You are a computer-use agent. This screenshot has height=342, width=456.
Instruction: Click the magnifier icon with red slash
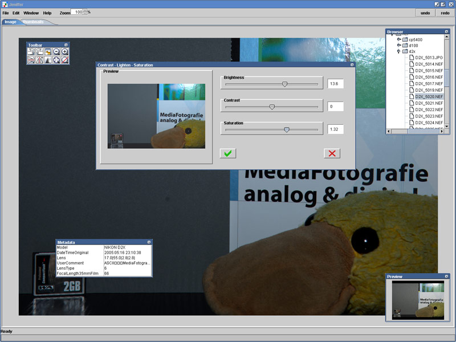(64, 60)
